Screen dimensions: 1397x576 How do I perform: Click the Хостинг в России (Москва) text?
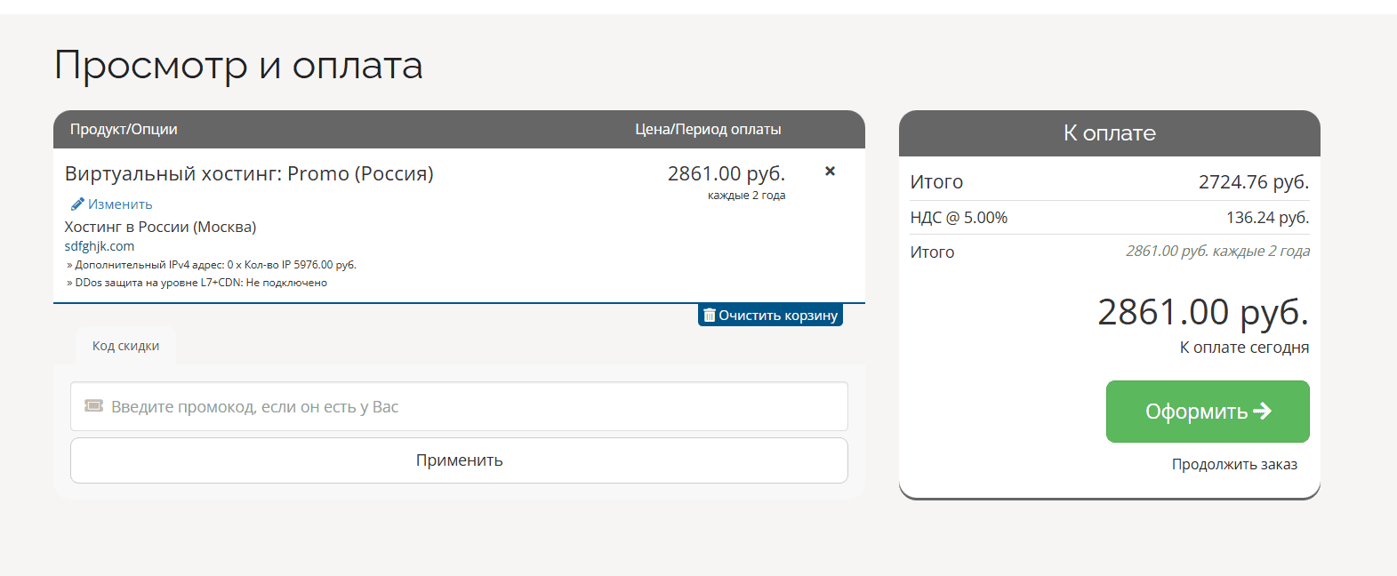click(160, 228)
